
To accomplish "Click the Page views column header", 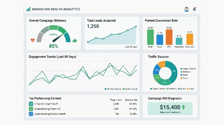I will [116, 100].
